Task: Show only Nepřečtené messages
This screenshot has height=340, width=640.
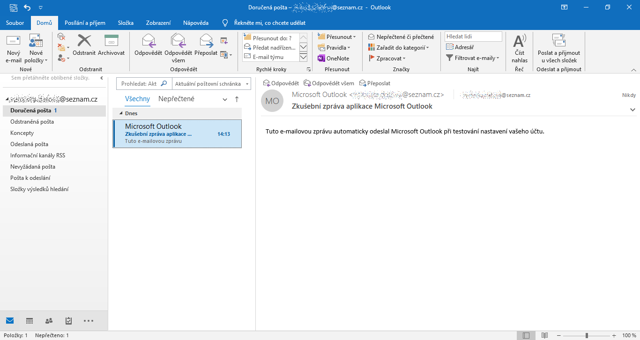Action: click(176, 99)
